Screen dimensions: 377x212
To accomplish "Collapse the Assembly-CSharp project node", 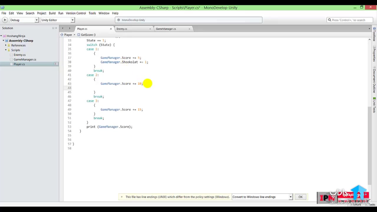I will coord(4,41).
